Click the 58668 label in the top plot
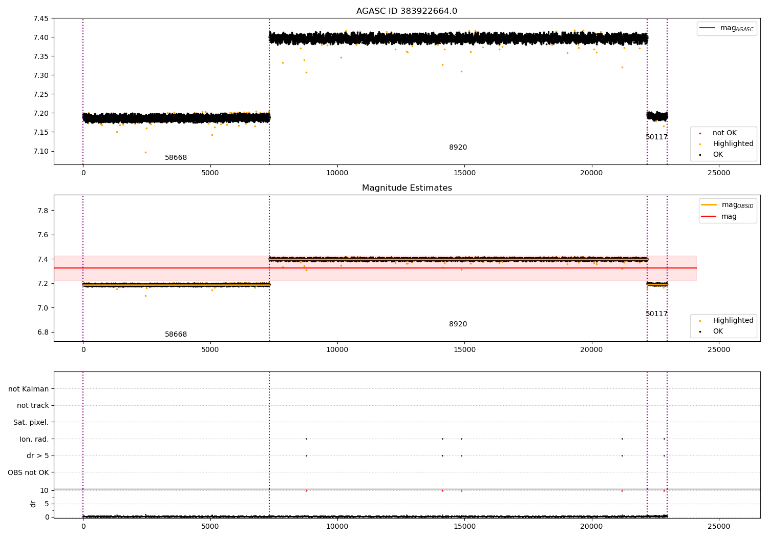 tap(176, 158)
